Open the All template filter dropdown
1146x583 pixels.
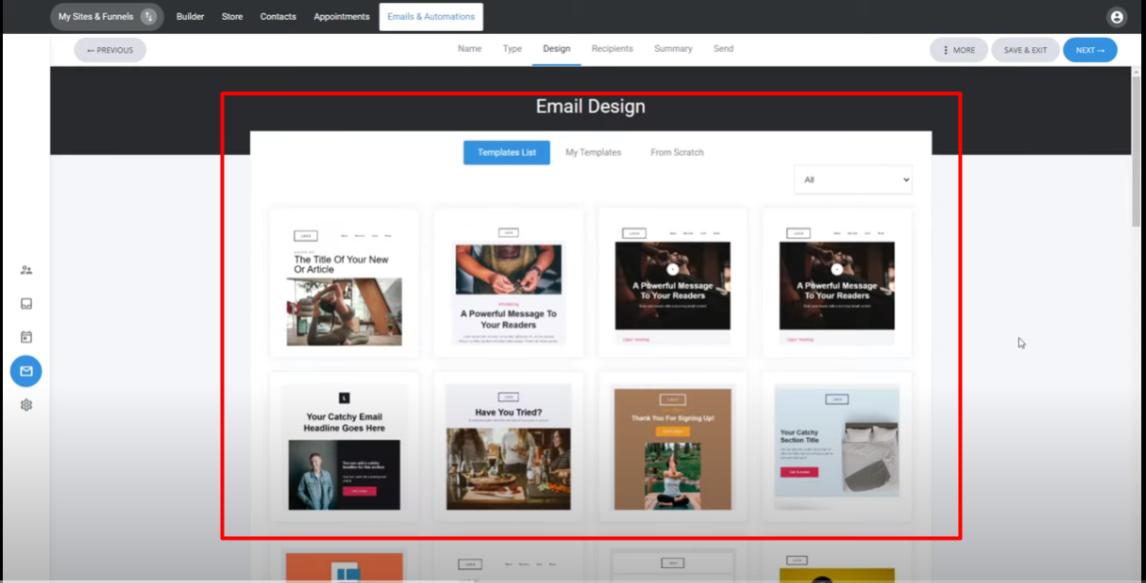pos(853,180)
